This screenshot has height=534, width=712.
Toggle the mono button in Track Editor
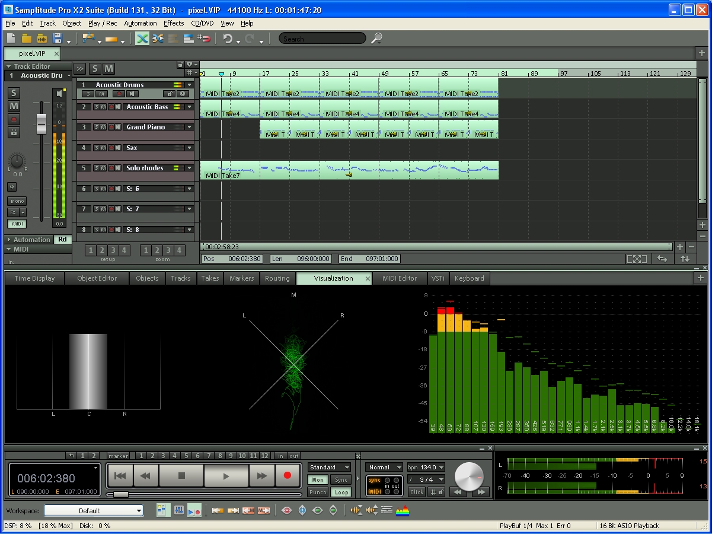(x=17, y=201)
